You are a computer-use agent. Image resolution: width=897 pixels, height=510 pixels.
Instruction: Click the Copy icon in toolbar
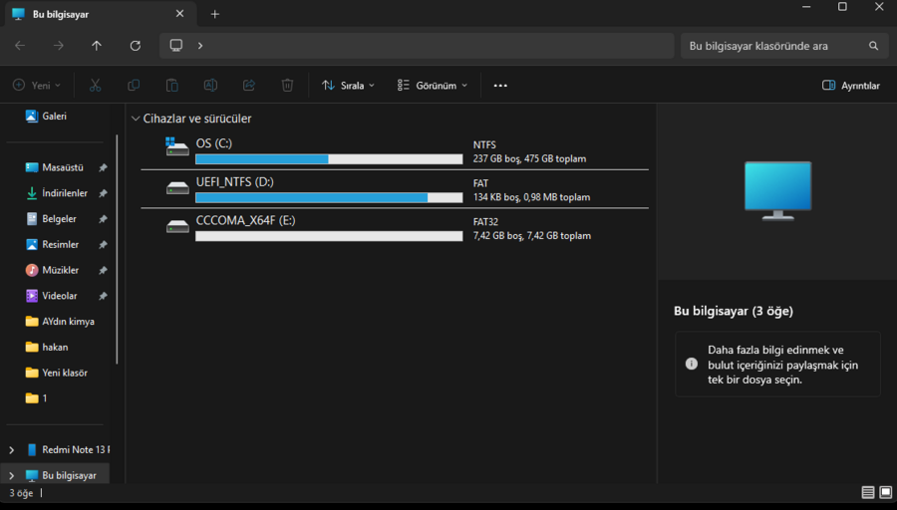pyautogui.click(x=134, y=86)
